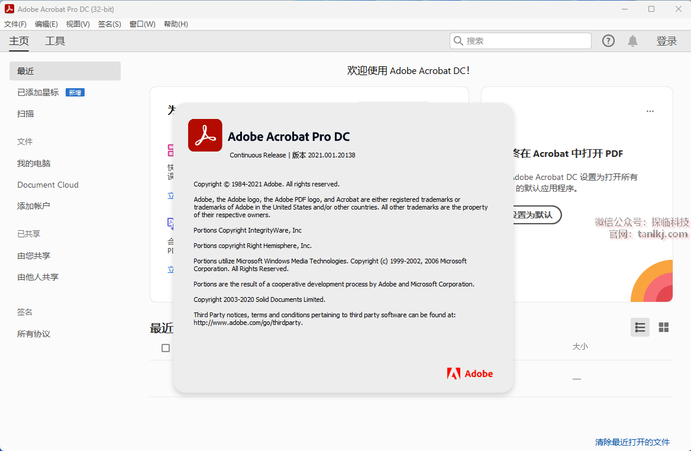Switch recent files to list view
The height and width of the screenshot is (451, 691).
point(640,327)
